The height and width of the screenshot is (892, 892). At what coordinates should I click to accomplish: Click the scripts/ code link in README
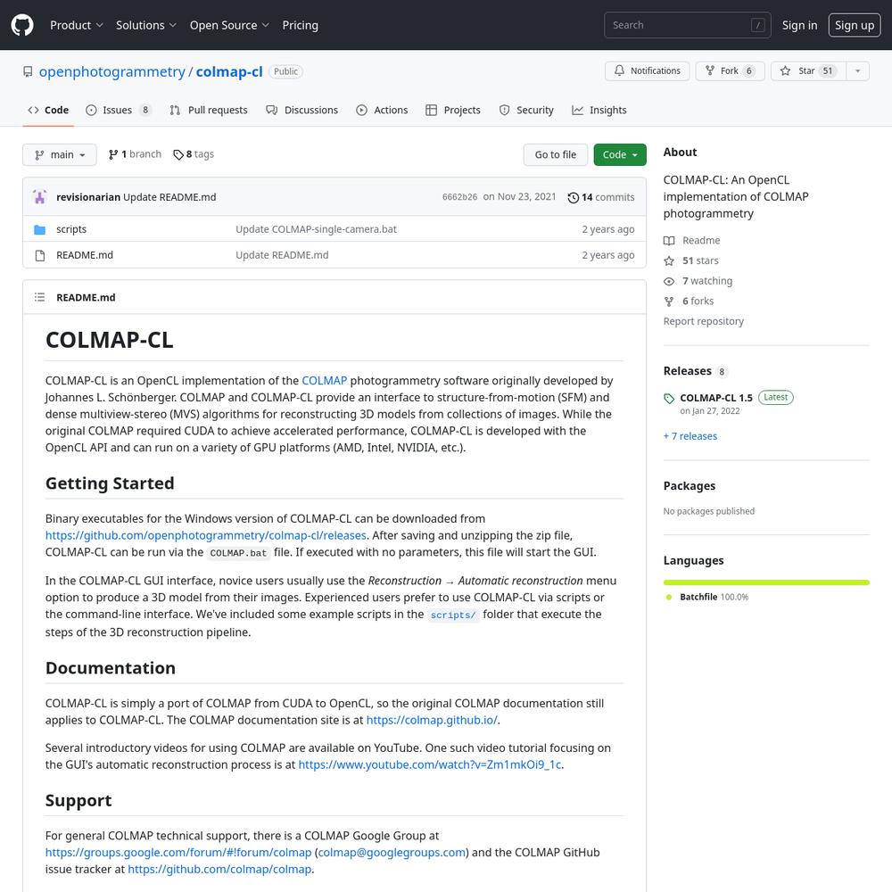pos(453,615)
